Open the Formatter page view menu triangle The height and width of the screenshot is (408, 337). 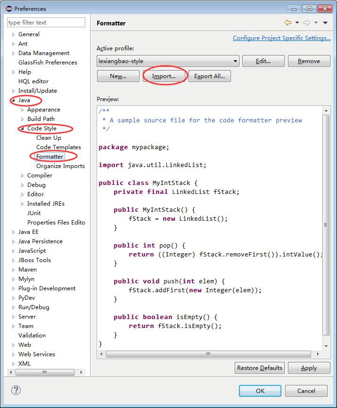pyautogui.click(x=325, y=23)
